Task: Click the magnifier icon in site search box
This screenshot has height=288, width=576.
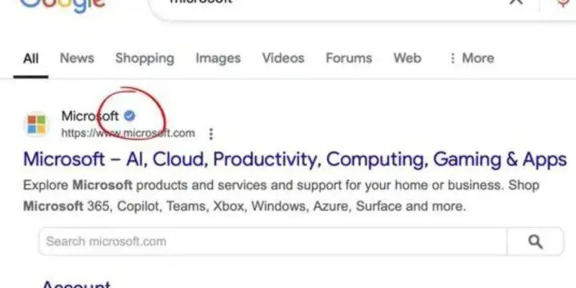Action: point(535,242)
